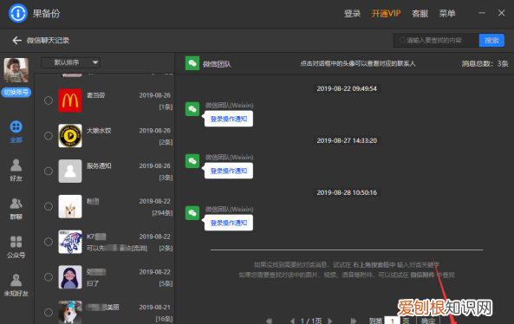The width and height of the screenshot is (514, 324).
Task: Close the 果备份 window
Action: click(x=502, y=13)
